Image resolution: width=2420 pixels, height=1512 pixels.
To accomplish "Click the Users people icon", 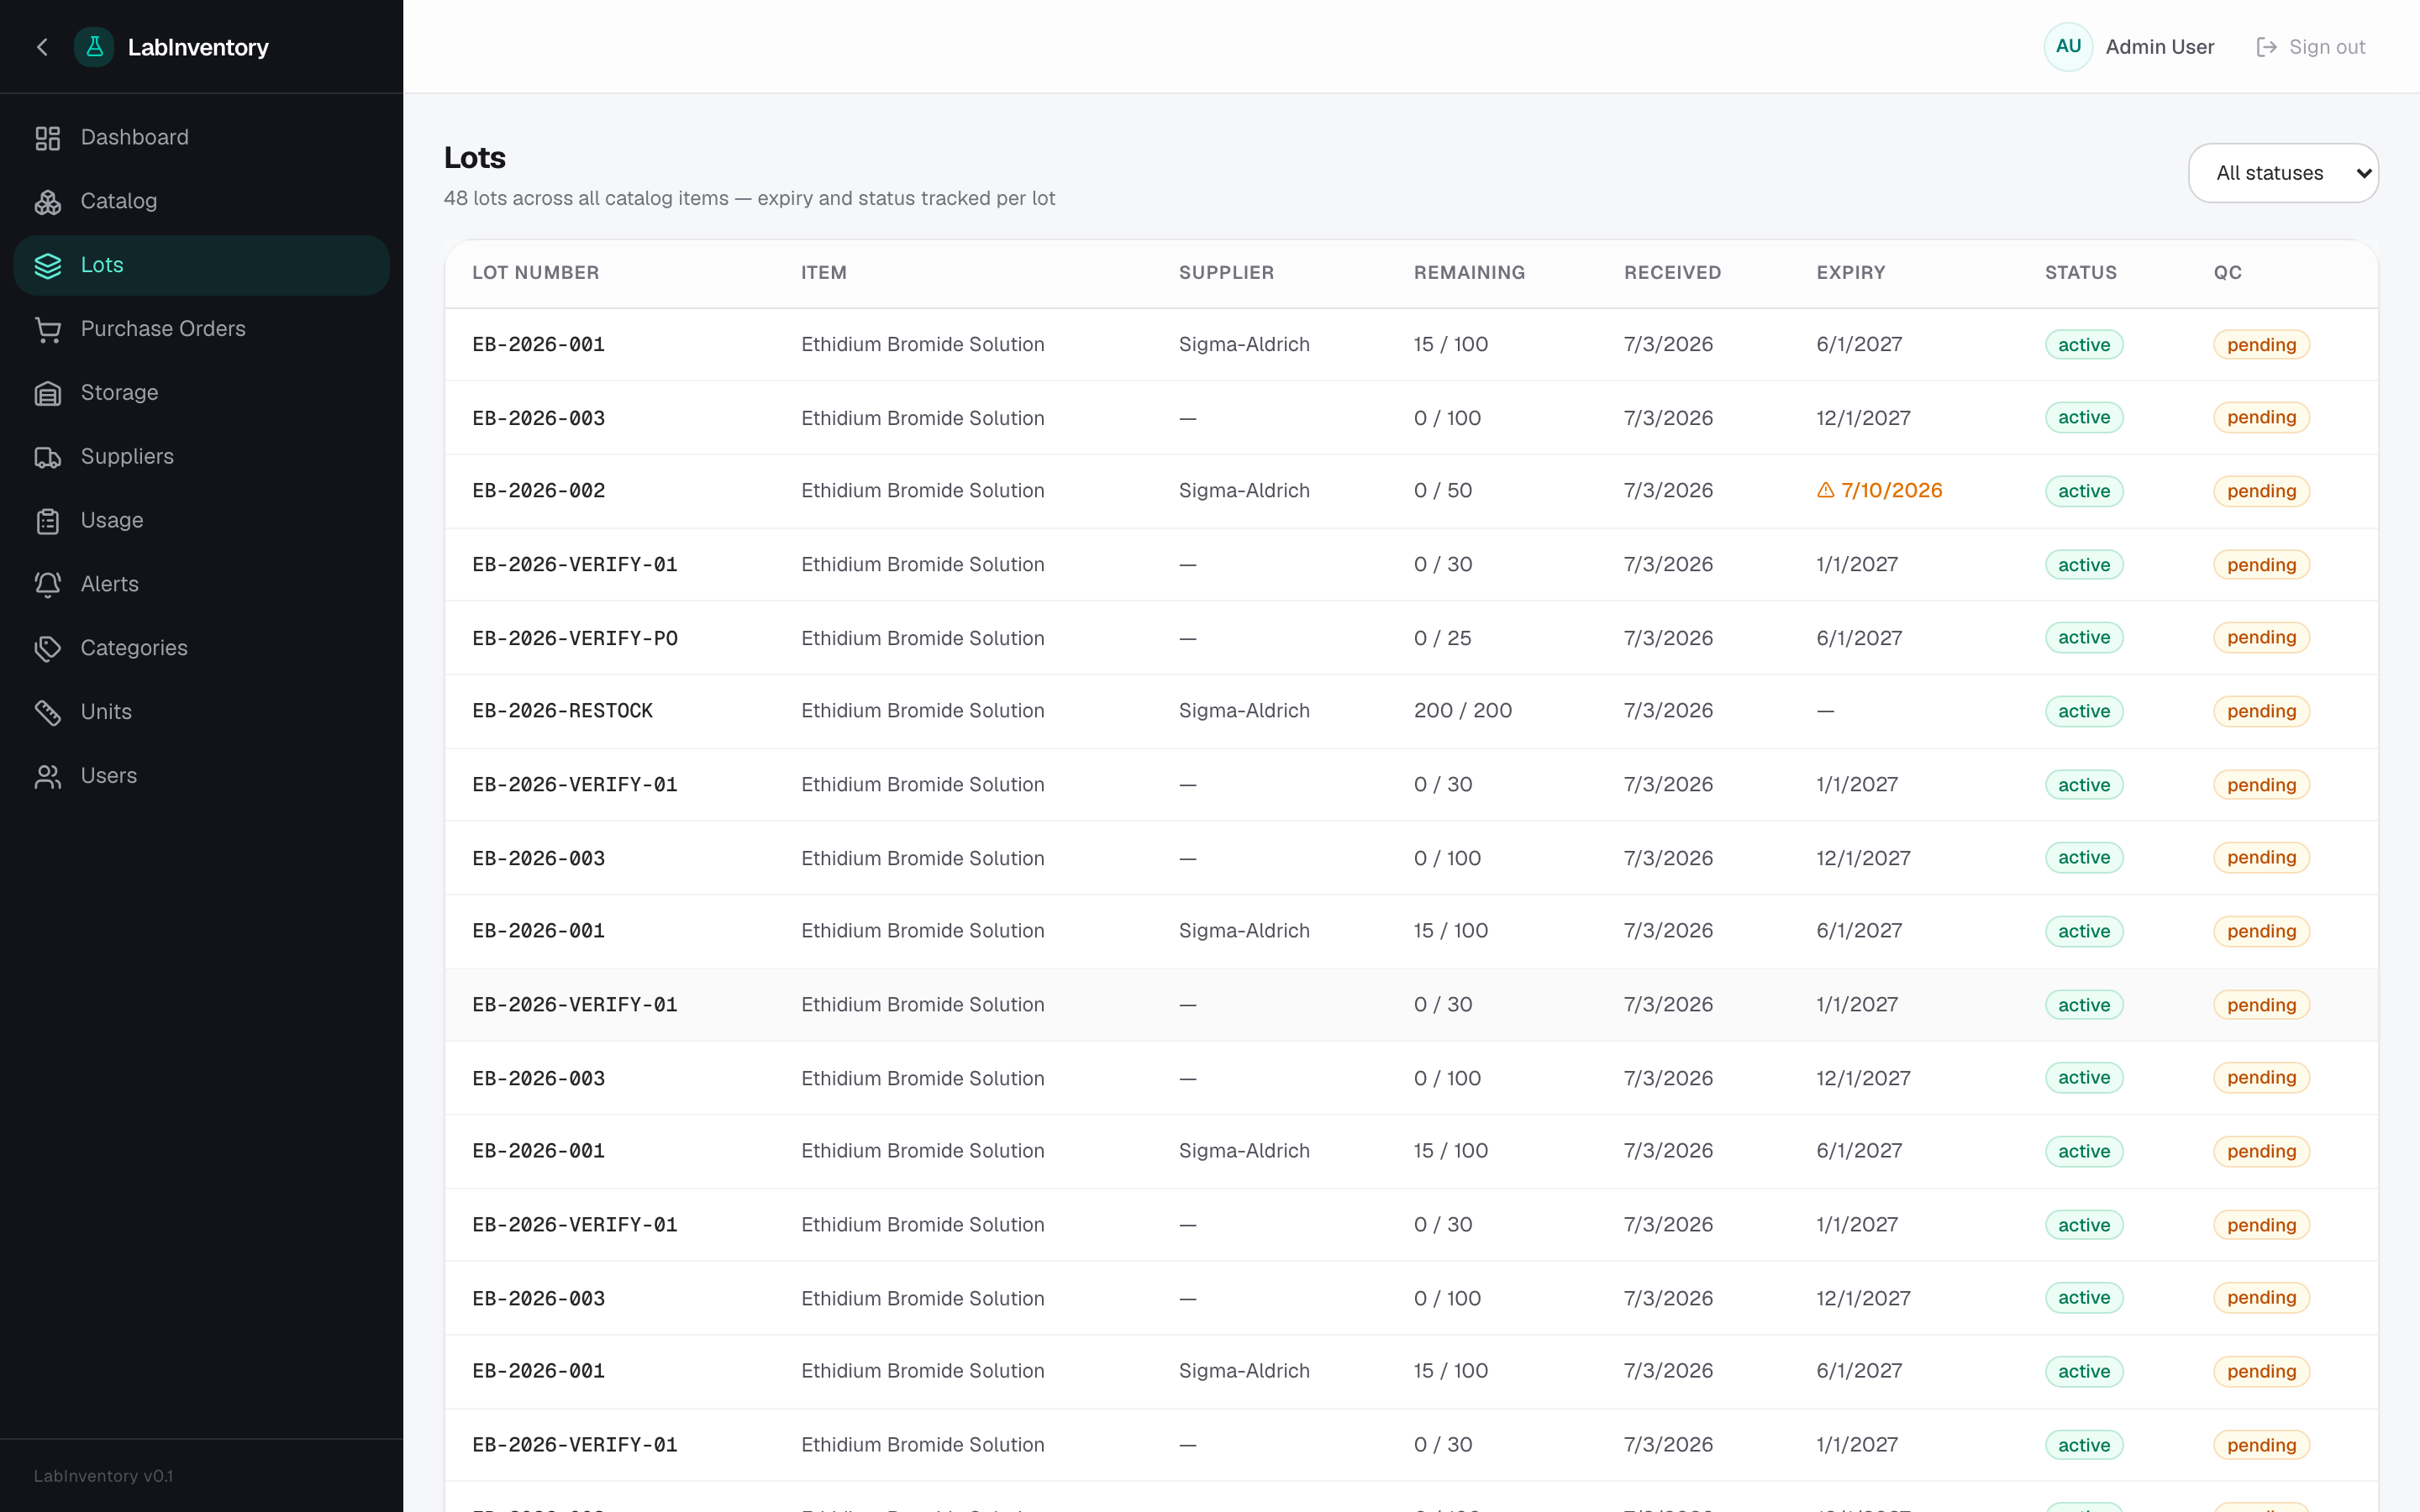I will point(48,777).
